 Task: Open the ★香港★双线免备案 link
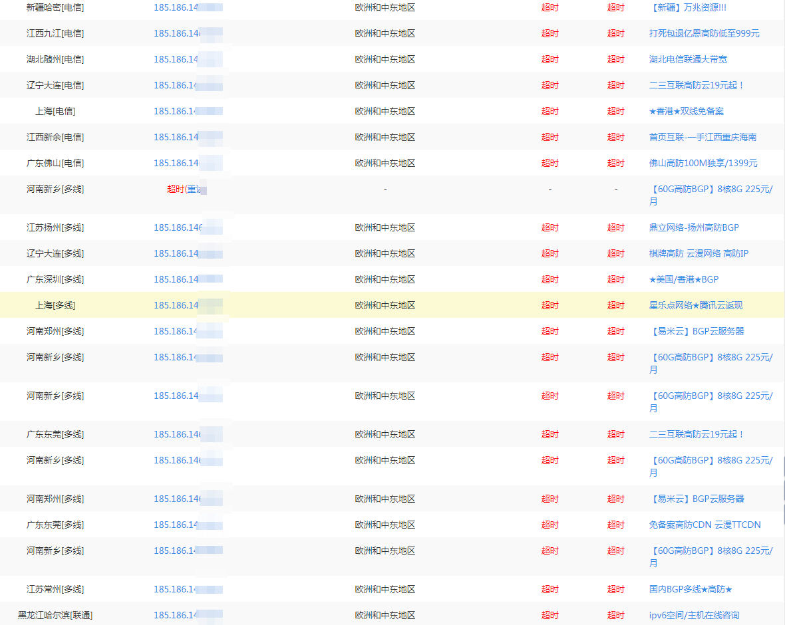pyautogui.click(x=687, y=112)
